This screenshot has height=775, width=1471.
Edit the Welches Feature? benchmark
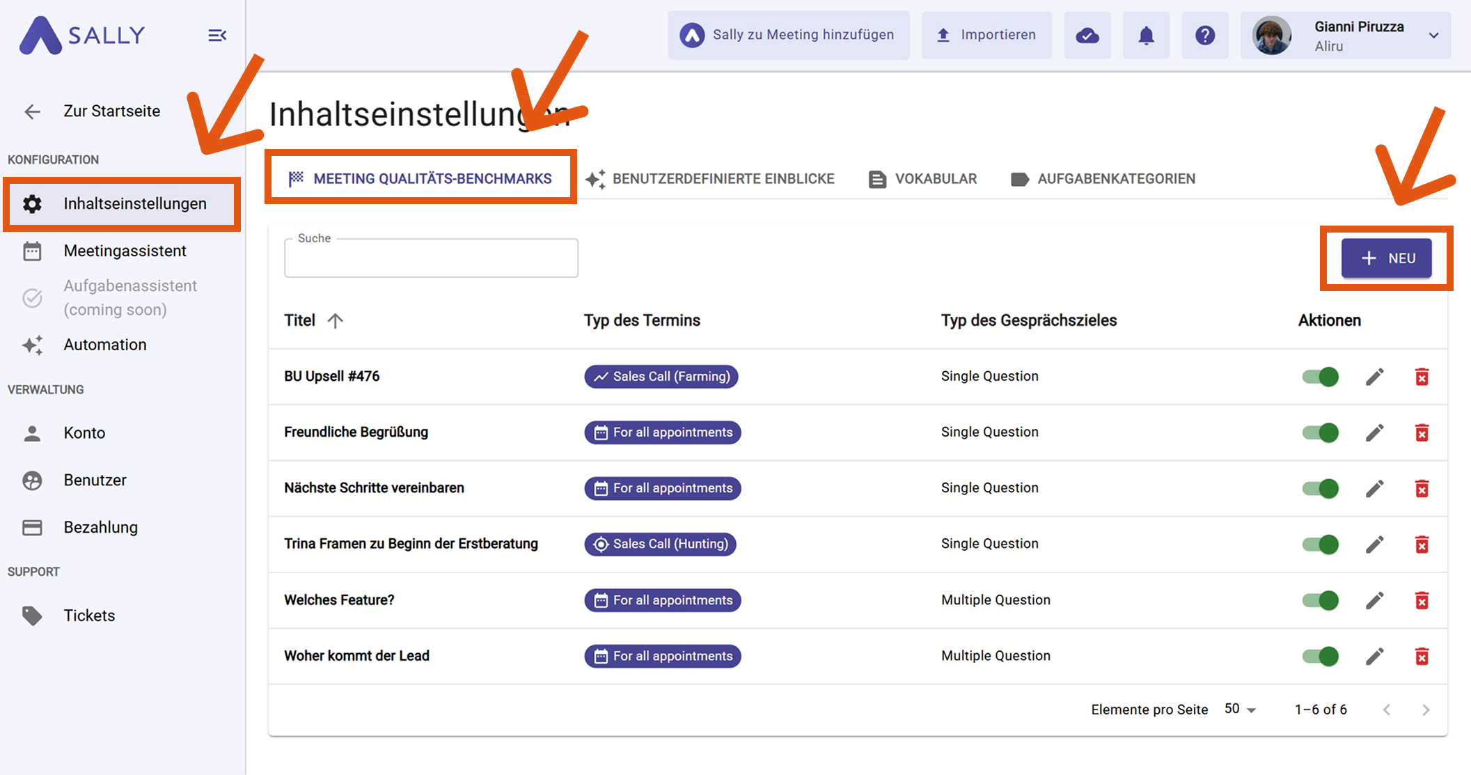pos(1374,600)
